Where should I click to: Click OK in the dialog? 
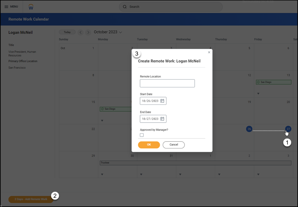(149, 145)
